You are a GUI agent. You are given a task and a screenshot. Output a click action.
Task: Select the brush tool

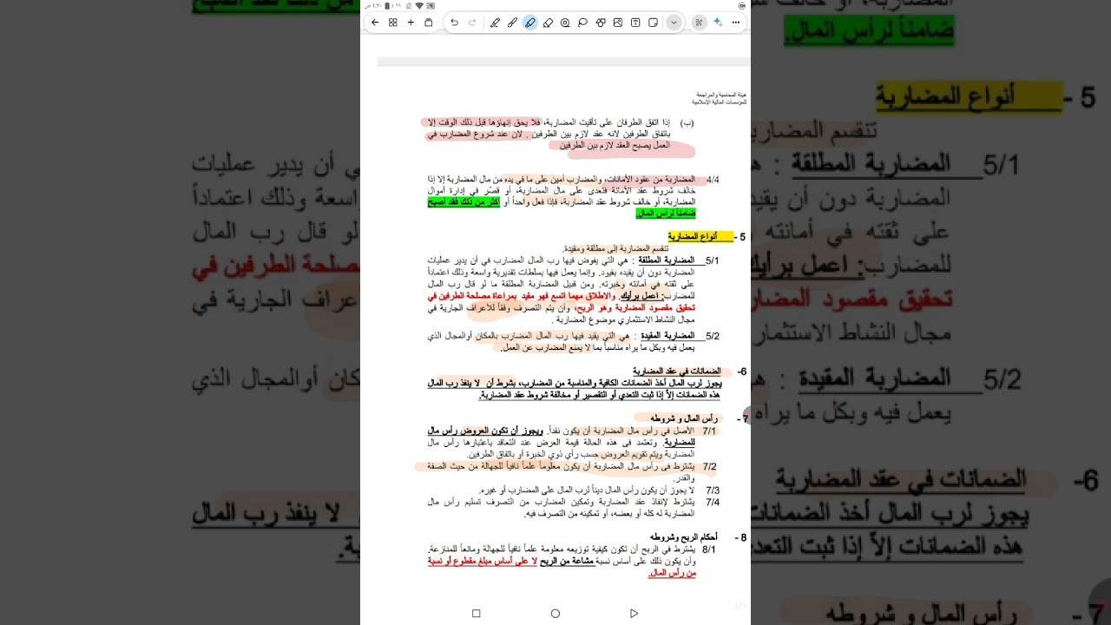point(512,23)
